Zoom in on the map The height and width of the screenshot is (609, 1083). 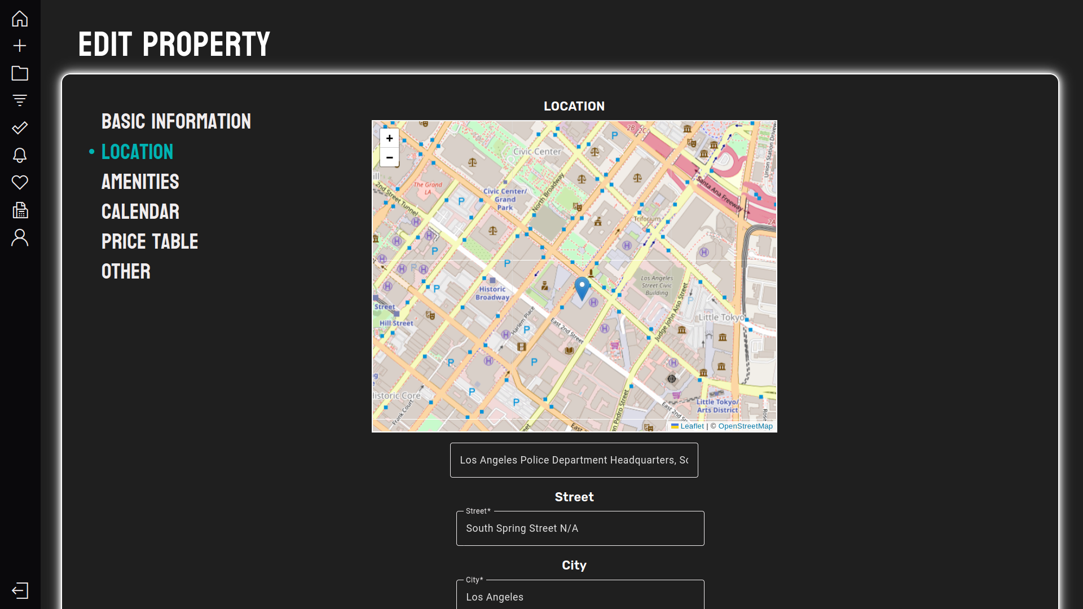pos(389,138)
